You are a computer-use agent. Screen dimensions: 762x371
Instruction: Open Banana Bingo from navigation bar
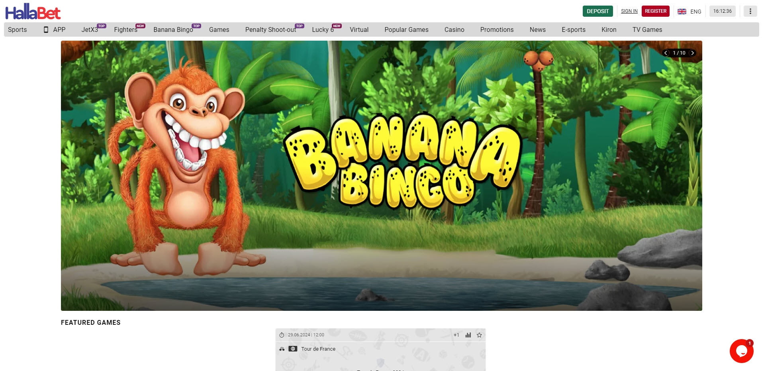(x=173, y=30)
